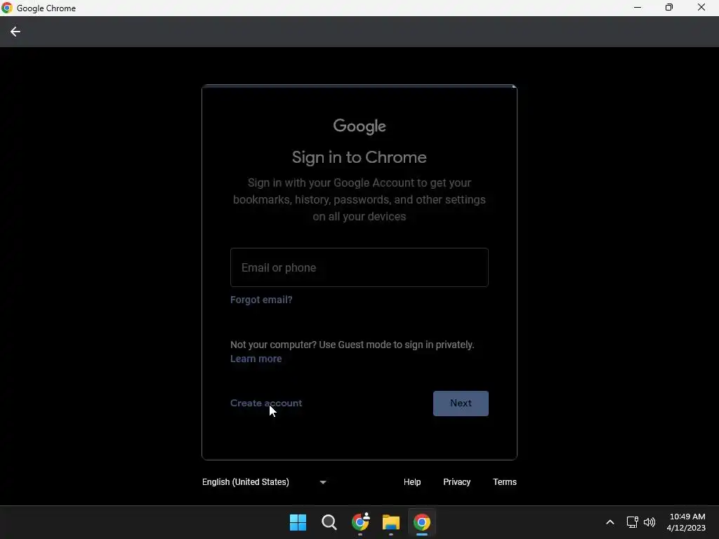
Task: Click the Email or phone field
Action: coord(359,267)
